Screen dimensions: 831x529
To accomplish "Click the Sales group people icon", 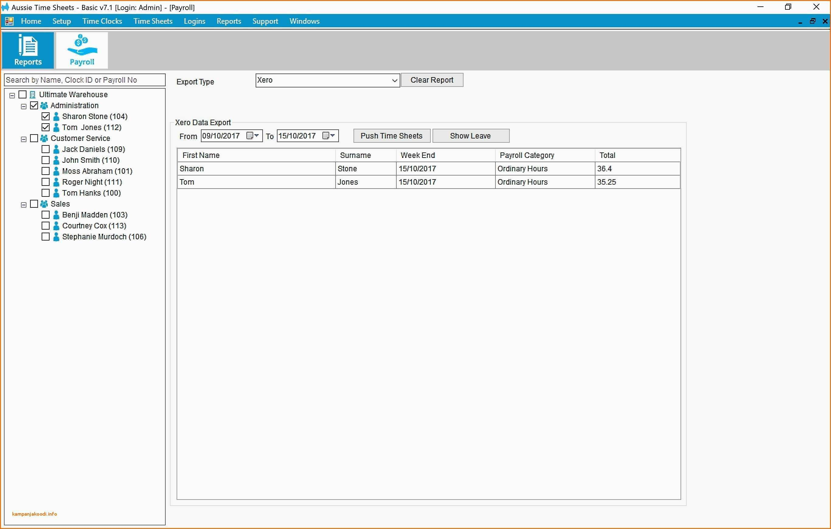I will point(44,204).
